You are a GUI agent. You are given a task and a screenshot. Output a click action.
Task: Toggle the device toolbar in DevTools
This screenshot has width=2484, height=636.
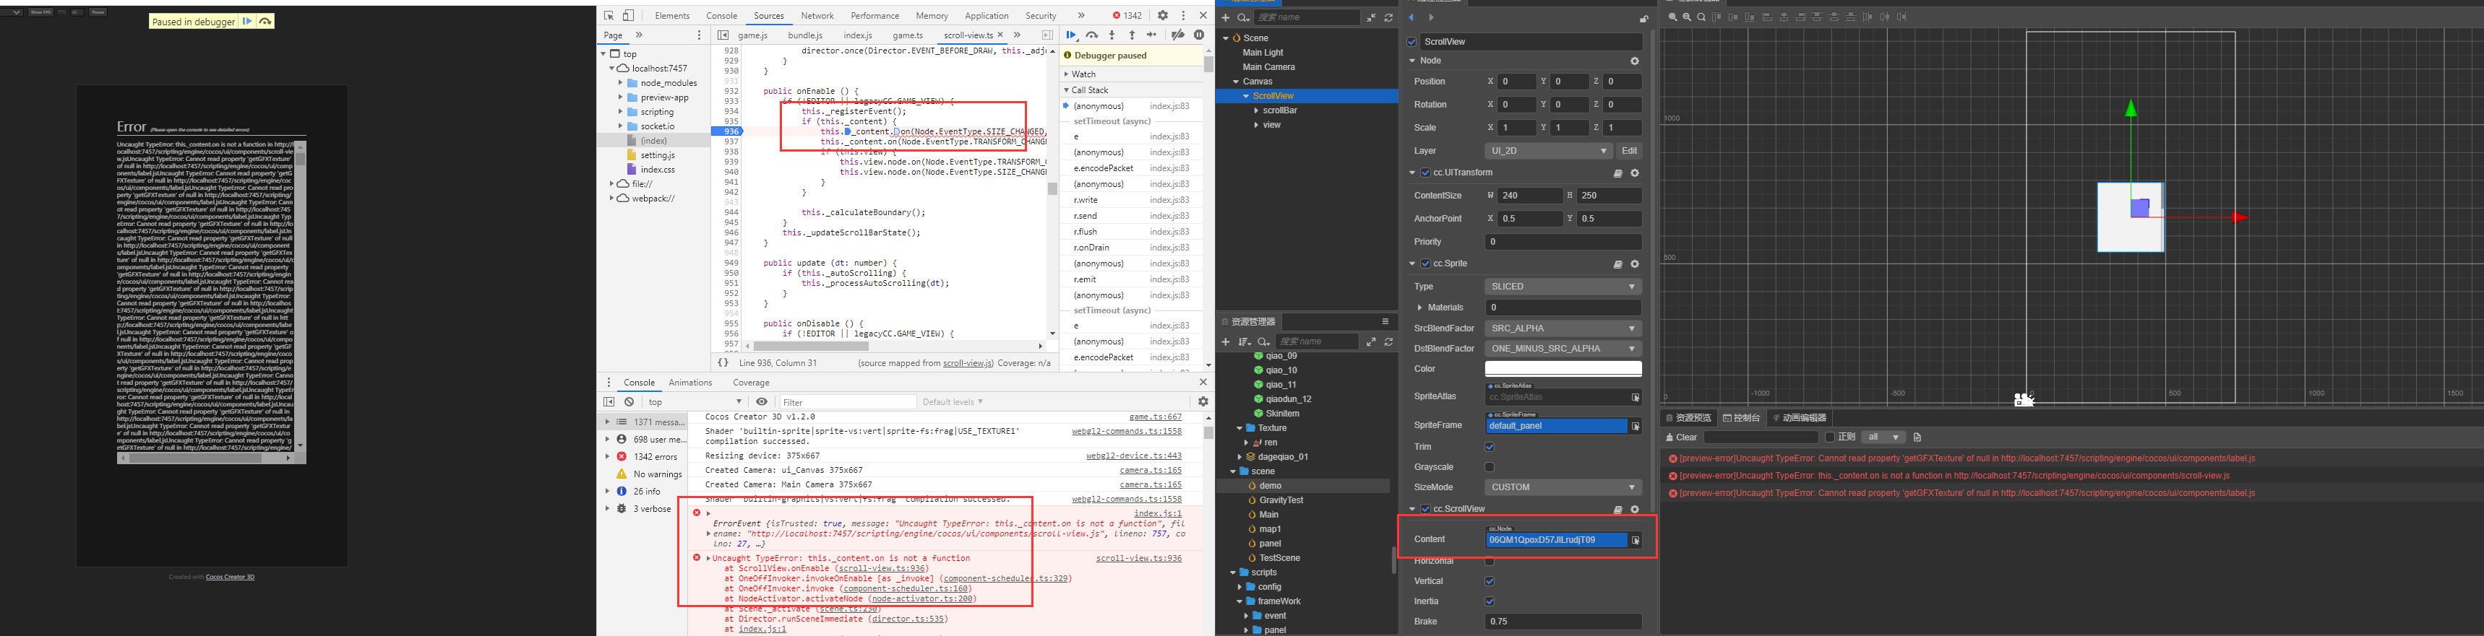[628, 15]
